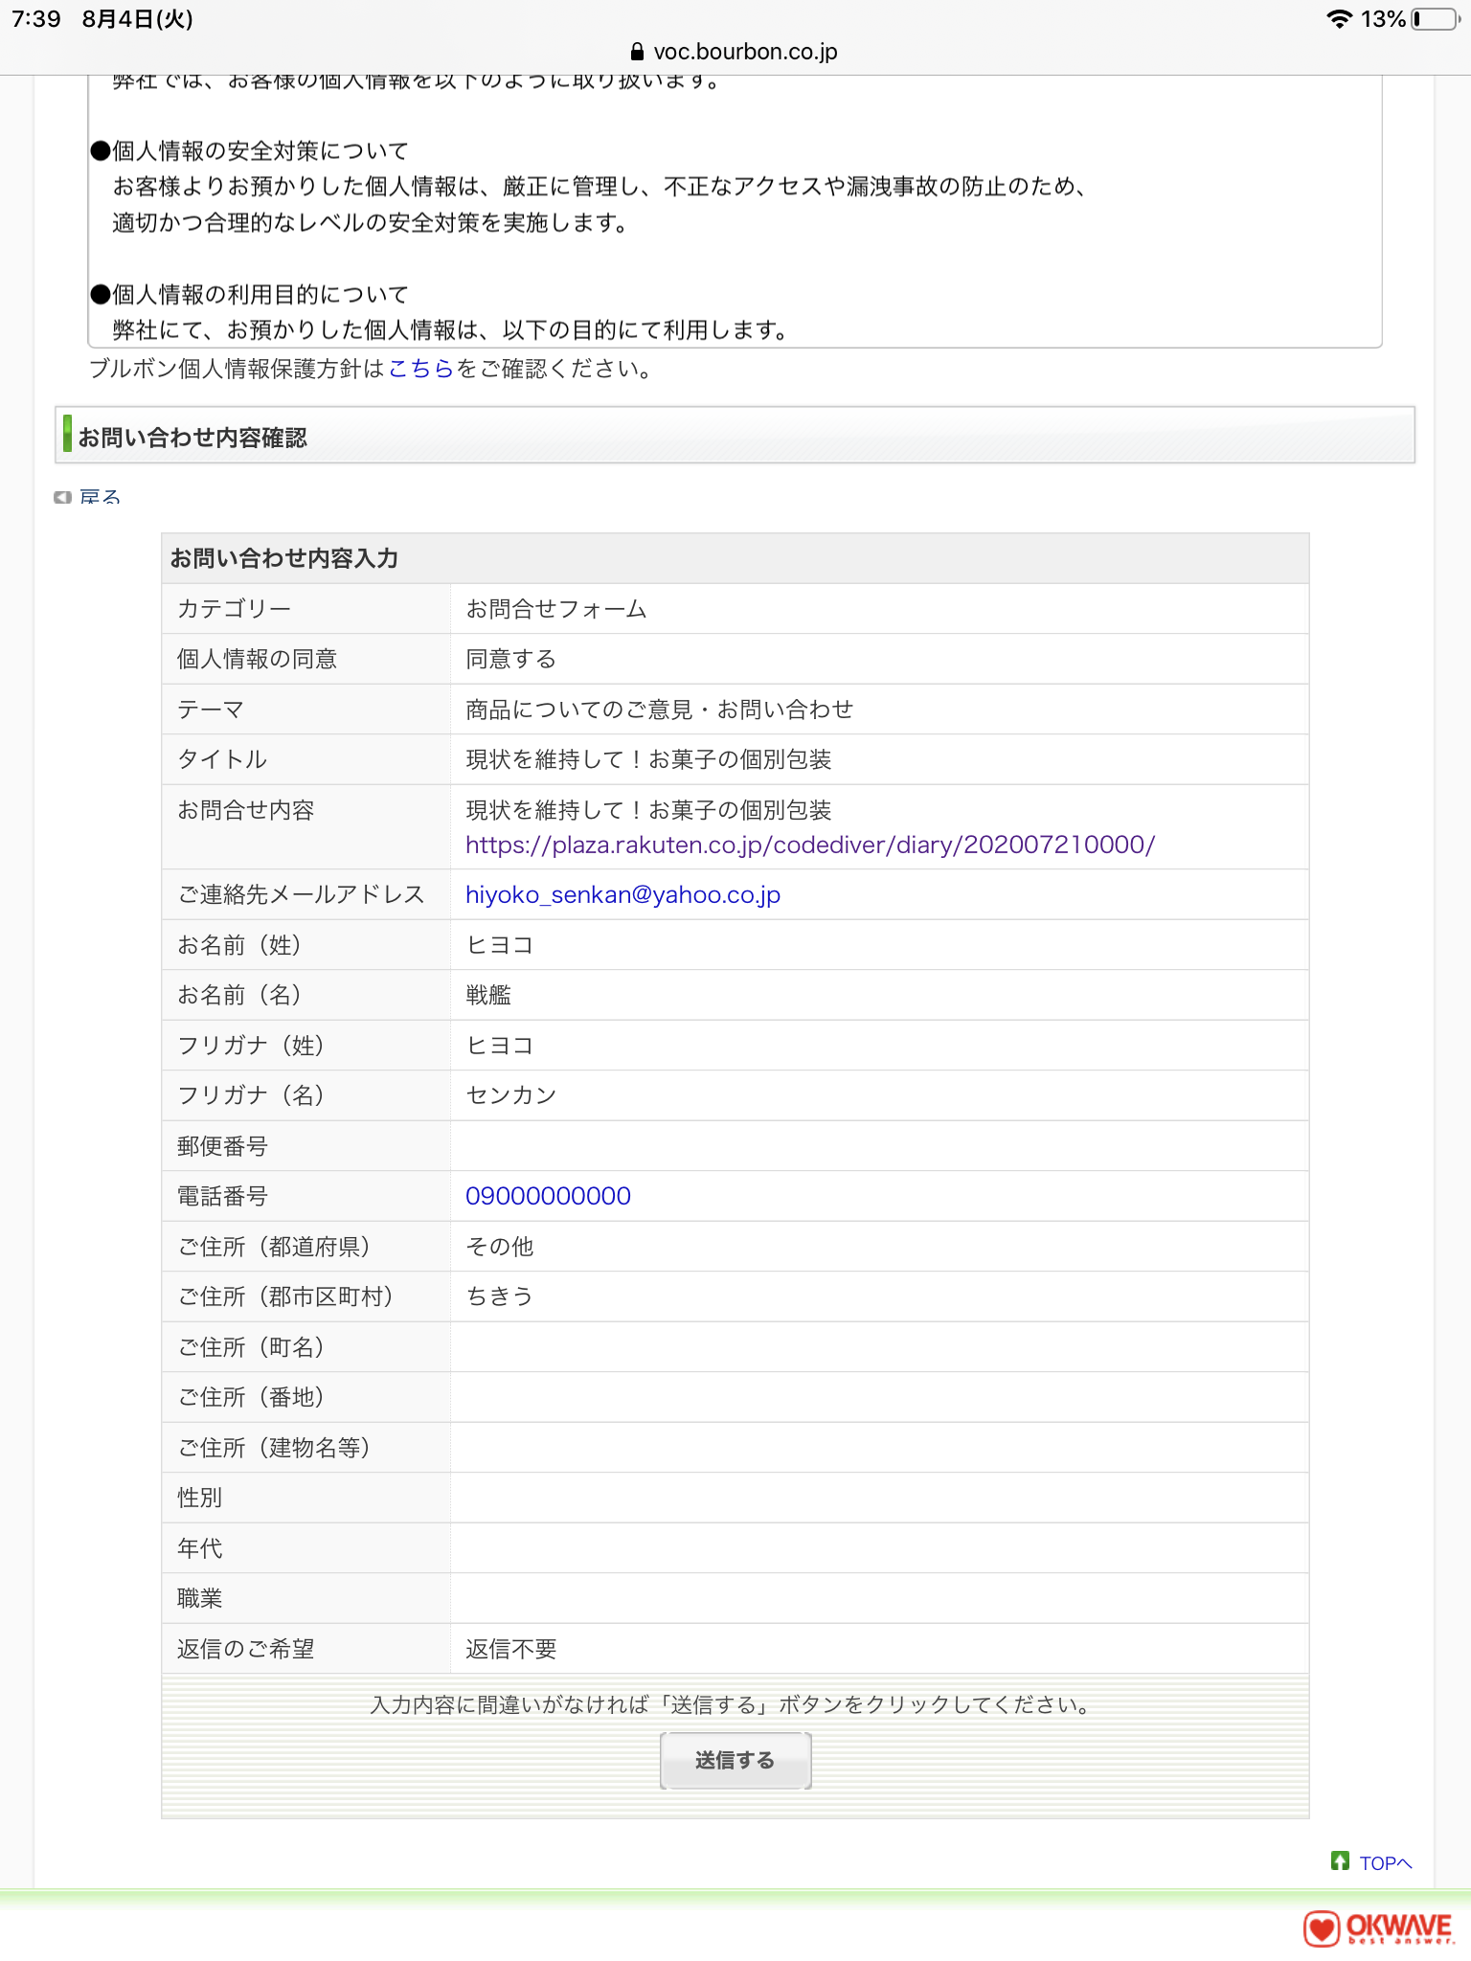Screen dimensions: 1471x1961
Task: Click the hiyoko_senkan@yahoo.co.jp email link
Action: (x=622, y=894)
